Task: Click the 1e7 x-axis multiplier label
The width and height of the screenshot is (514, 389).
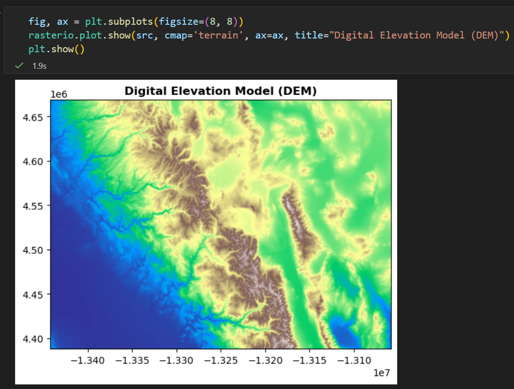Action: point(382,373)
